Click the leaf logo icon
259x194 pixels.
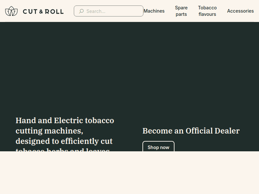(11, 11)
